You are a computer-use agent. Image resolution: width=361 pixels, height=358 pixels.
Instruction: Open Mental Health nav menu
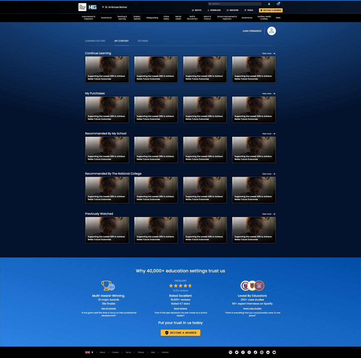click(x=178, y=18)
